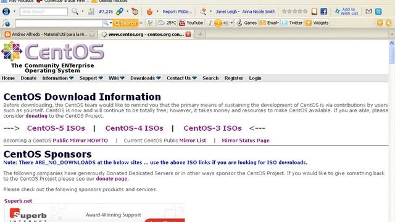Screen dimensions: 395x222
Task: Click the Gmail envelope icon
Action: [368, 11]
